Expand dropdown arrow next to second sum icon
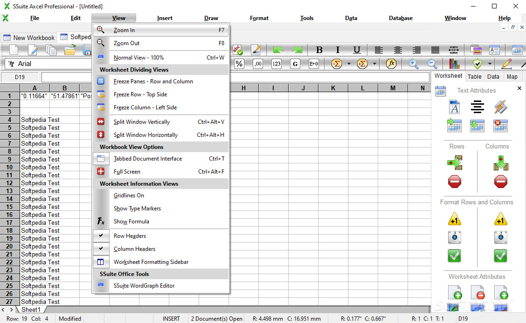The width and height of the screenshot is (526, 323). pos(375,64)
